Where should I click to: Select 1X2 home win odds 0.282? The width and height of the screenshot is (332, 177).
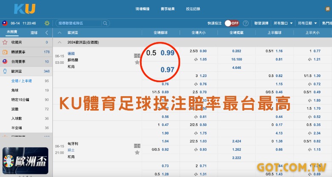(x=237, y=51)
